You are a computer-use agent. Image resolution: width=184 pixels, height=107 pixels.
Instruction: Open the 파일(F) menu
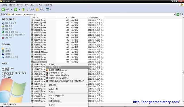point(4,5)
